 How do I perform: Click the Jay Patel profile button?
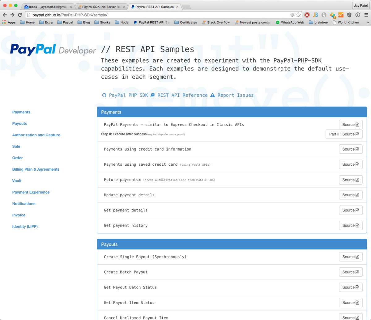click(360, 6)
